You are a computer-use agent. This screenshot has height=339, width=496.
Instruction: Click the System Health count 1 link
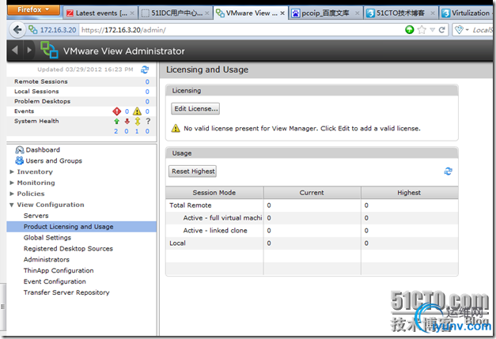click(137, 131)
